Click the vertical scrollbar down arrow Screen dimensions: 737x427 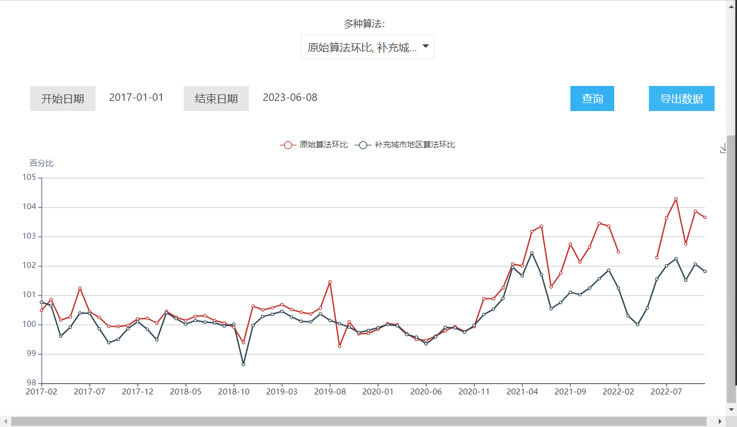(x=732, y=409)
